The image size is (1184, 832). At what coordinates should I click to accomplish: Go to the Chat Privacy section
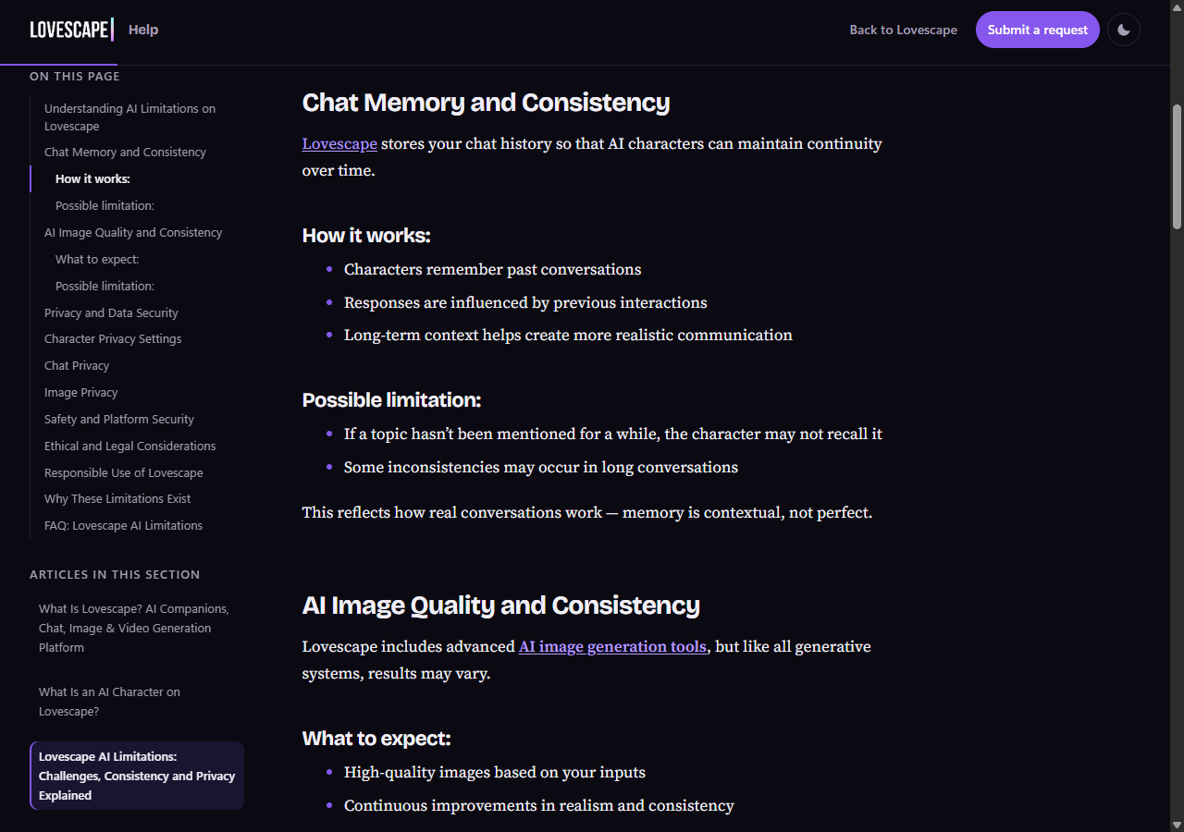pos(77,365)
